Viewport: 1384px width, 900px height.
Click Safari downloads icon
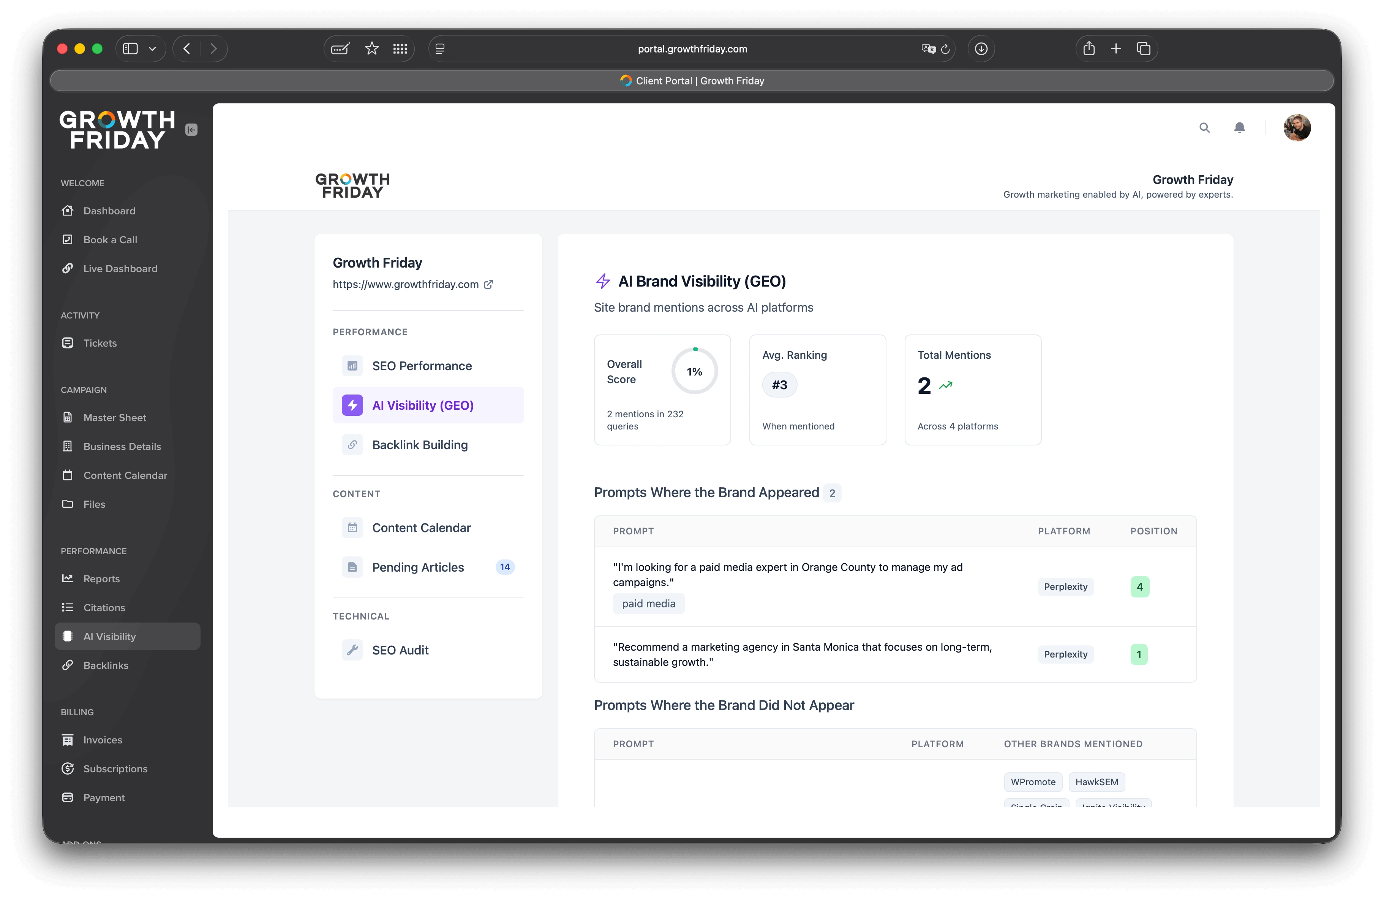[981, 49]
